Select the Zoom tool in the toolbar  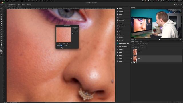pos(1,46)
